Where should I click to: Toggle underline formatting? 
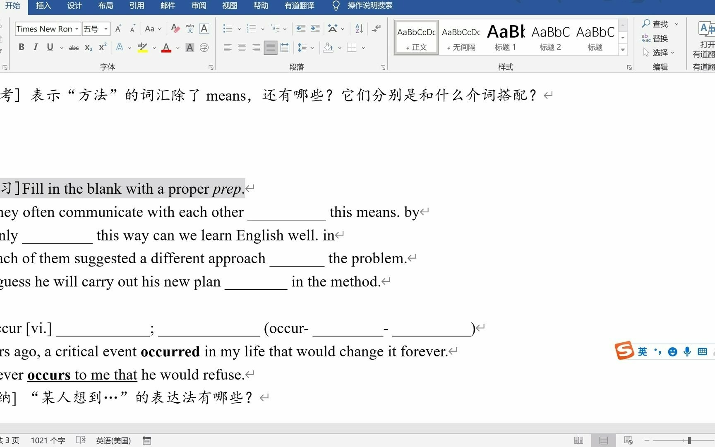50,47
